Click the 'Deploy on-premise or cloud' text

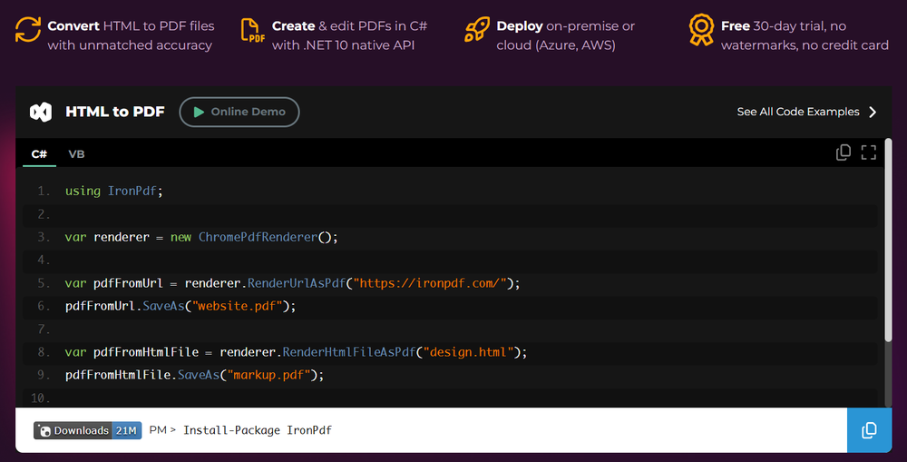[566, 35]
